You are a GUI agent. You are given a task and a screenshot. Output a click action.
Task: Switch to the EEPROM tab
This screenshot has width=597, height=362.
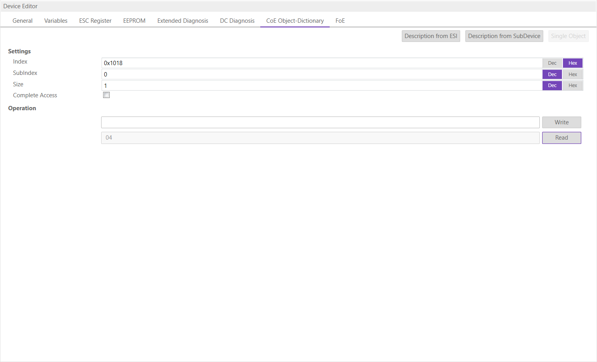coord(134,21)
